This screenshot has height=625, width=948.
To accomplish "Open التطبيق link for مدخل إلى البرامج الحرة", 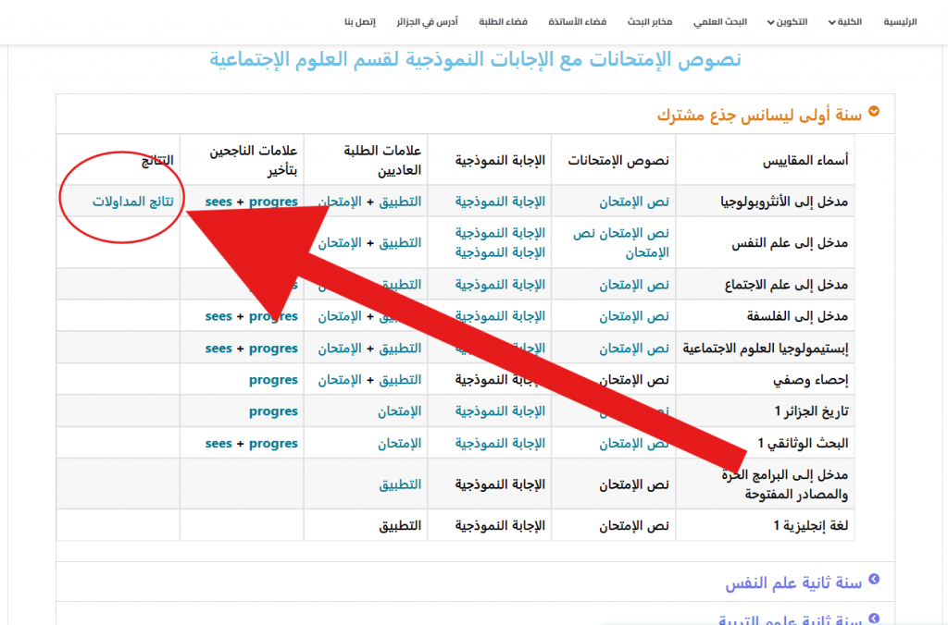I will [400, 484].
